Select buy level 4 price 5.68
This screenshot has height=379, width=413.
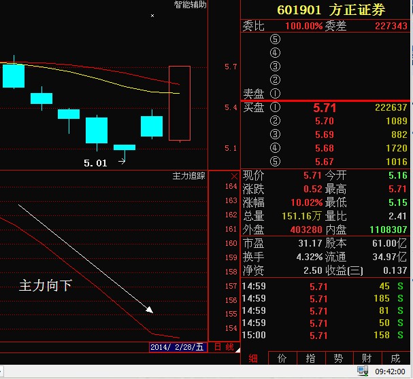click(x=325, y=148)
